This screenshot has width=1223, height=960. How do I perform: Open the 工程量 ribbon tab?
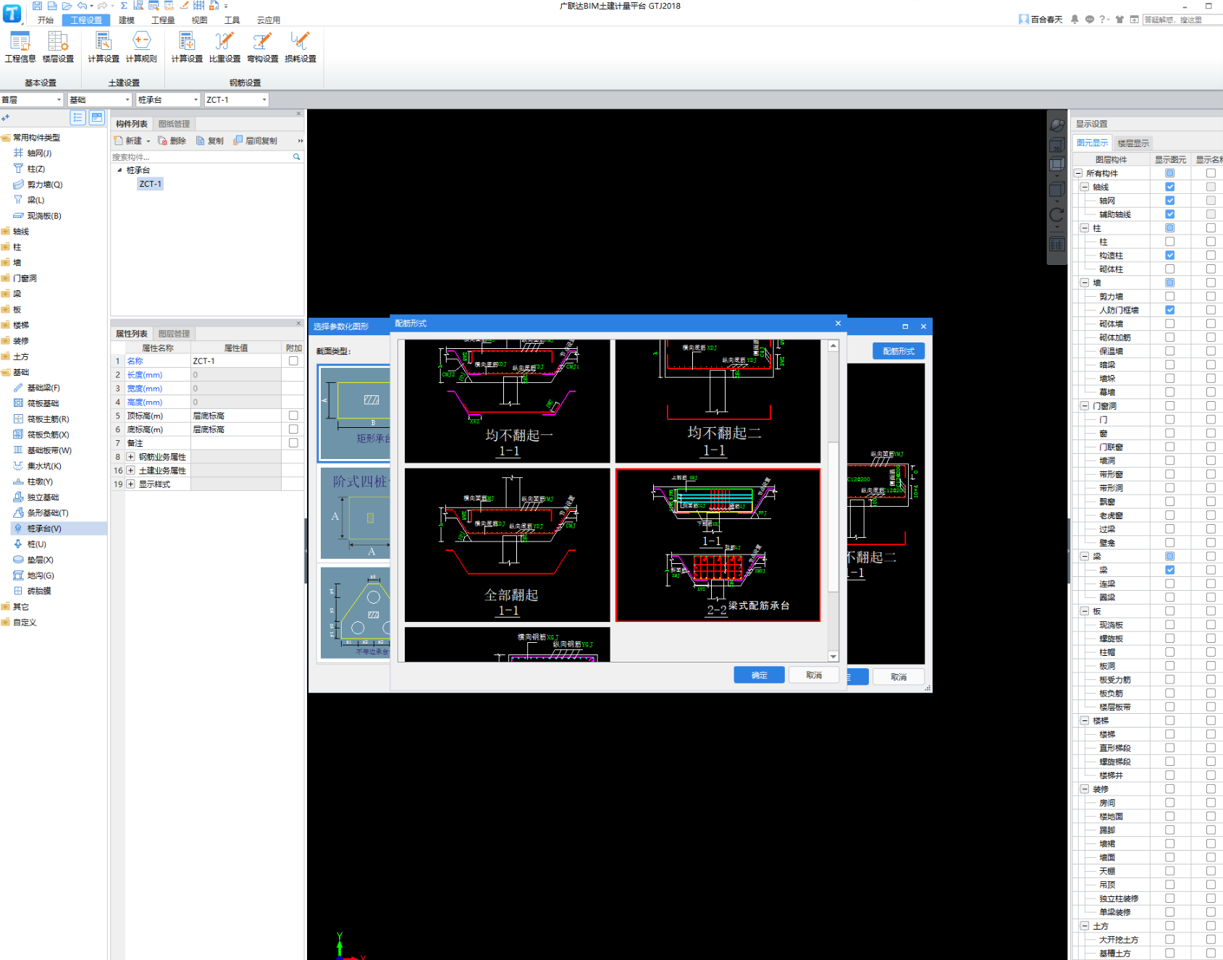click(163, 20)
